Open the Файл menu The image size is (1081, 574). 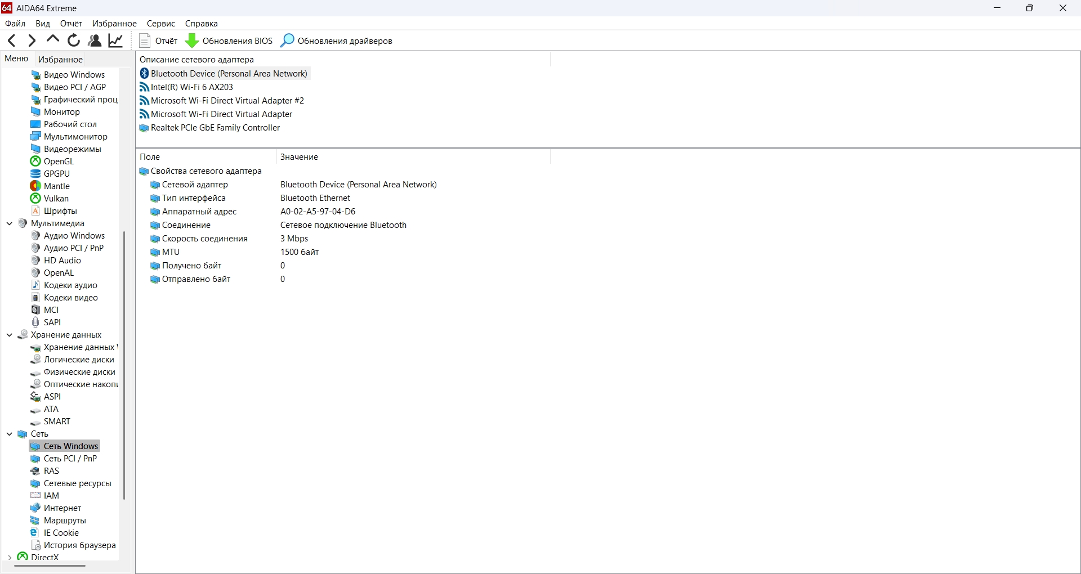pos(15,24)
